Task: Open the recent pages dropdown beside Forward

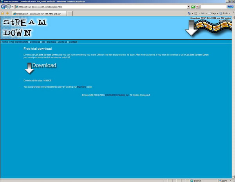Action: tap(12, 7)
